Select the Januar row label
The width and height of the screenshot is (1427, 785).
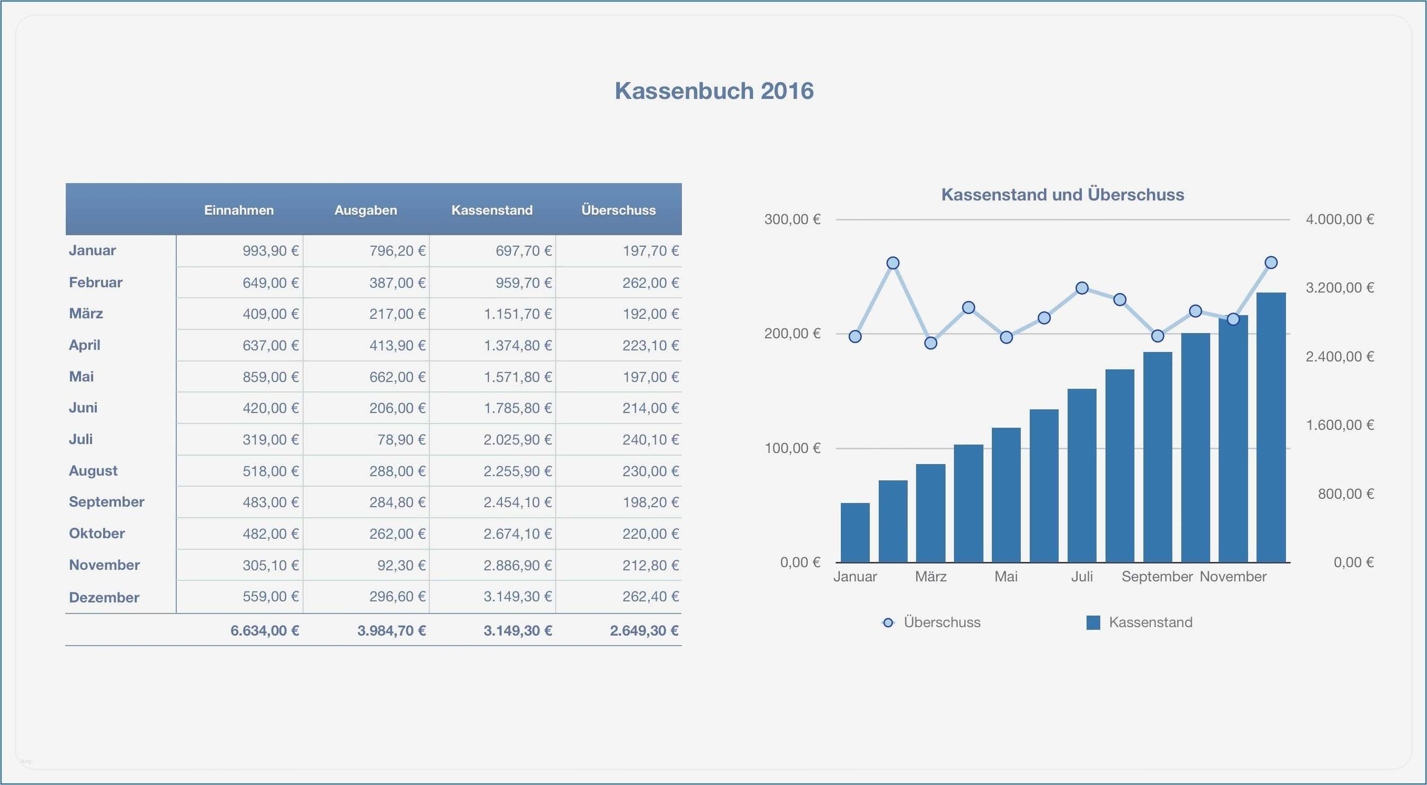(93, 250)
